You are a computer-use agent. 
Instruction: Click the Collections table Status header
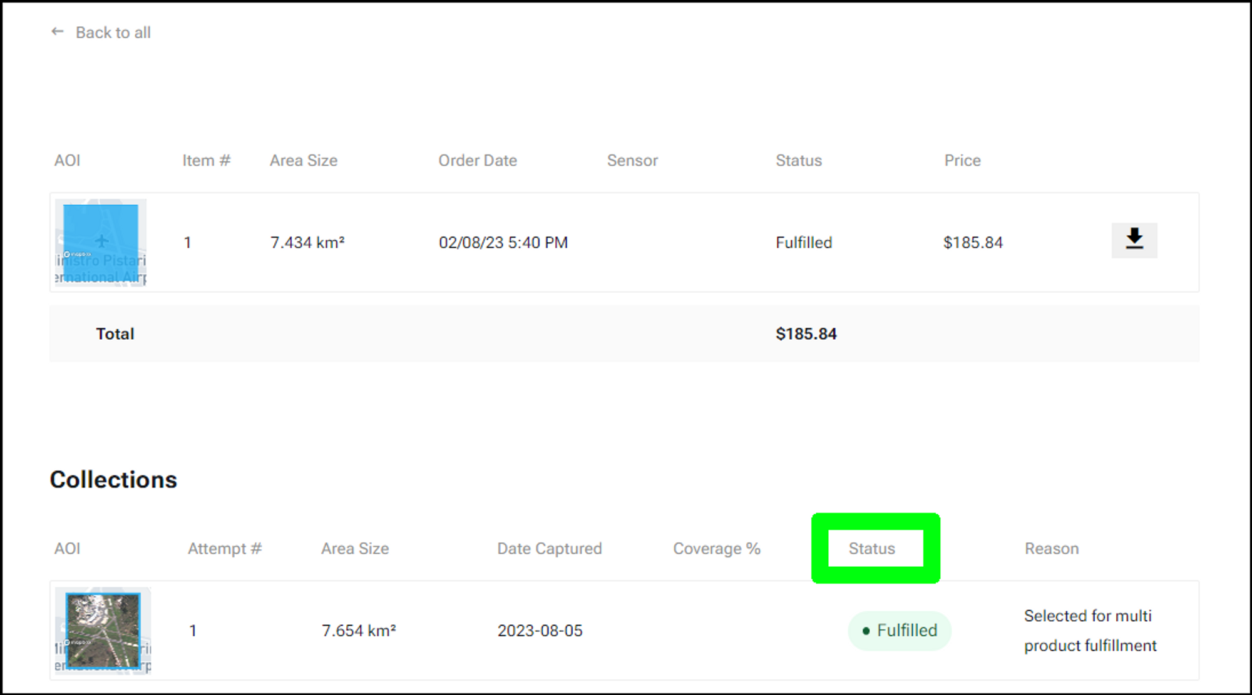pos(871,549)
